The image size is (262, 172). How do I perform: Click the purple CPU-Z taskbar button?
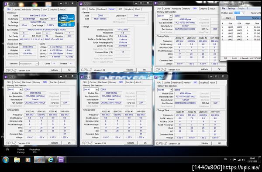click(x=61, y=160)
